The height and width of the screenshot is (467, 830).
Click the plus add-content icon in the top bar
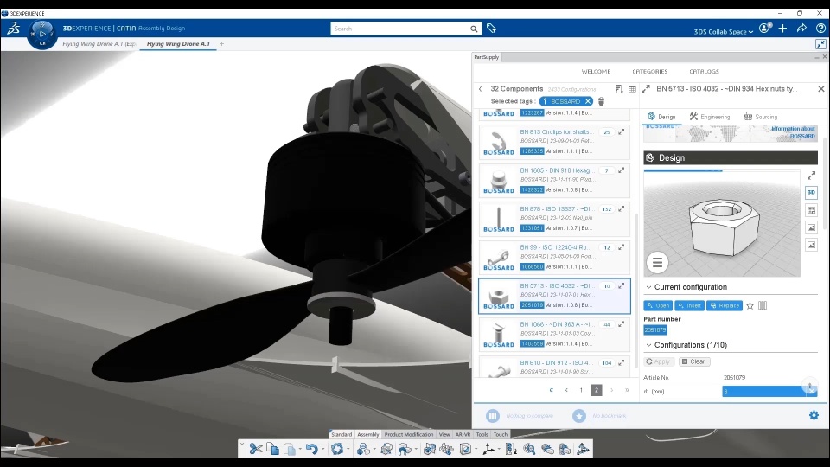pyautogui.click(x=783, y=29)
